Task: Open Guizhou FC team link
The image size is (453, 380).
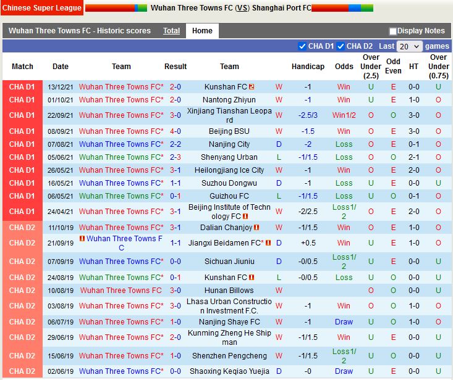Action: [x=229, y=196]
